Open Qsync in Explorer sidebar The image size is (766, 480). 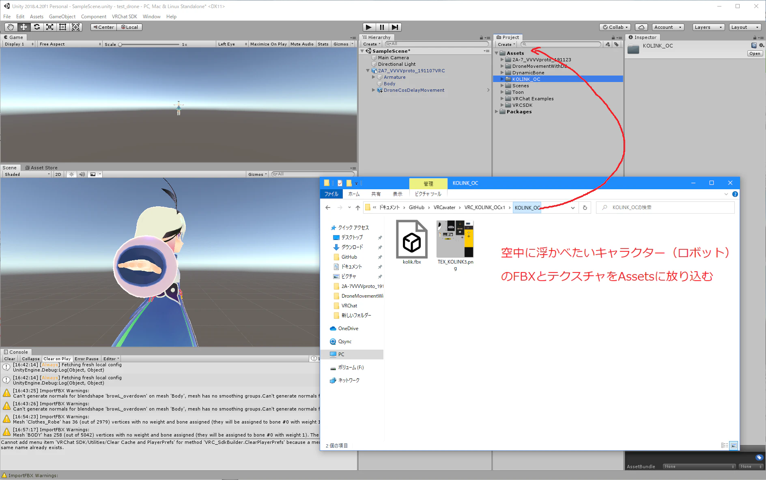click(345, 342)
